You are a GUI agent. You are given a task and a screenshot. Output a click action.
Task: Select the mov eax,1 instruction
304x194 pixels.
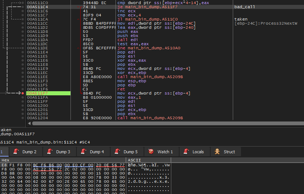pos(129,97)
